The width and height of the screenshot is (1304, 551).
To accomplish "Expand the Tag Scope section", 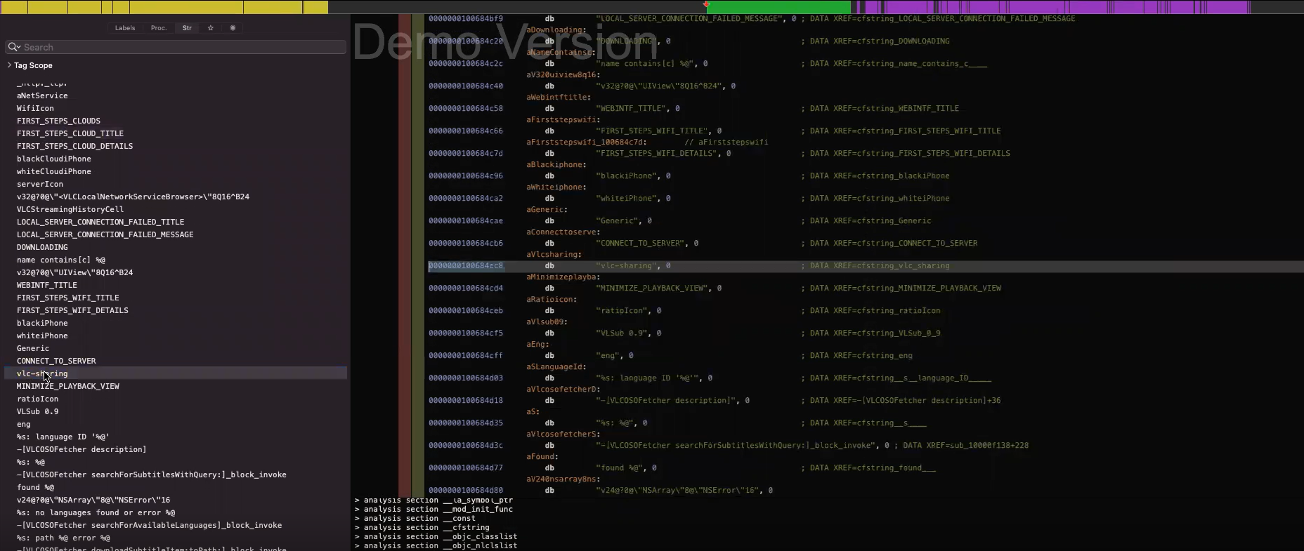I will [9, 65].
